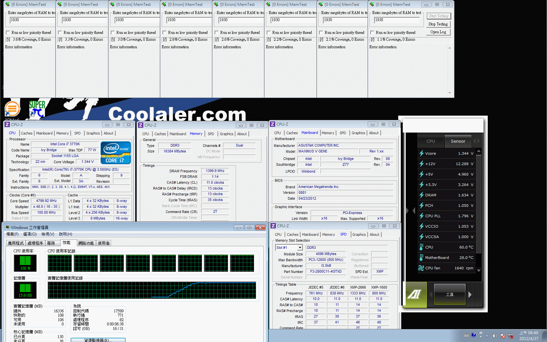Enable low priority thread in the 2.6% Coverage MemTest
Viewport: 547px width, 342px height.
pos(217,33)
